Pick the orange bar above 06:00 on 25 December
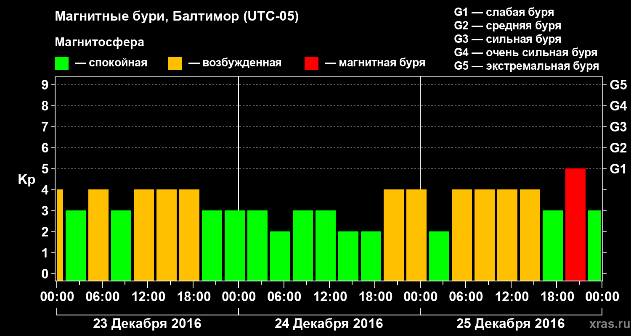 [462, 235]
